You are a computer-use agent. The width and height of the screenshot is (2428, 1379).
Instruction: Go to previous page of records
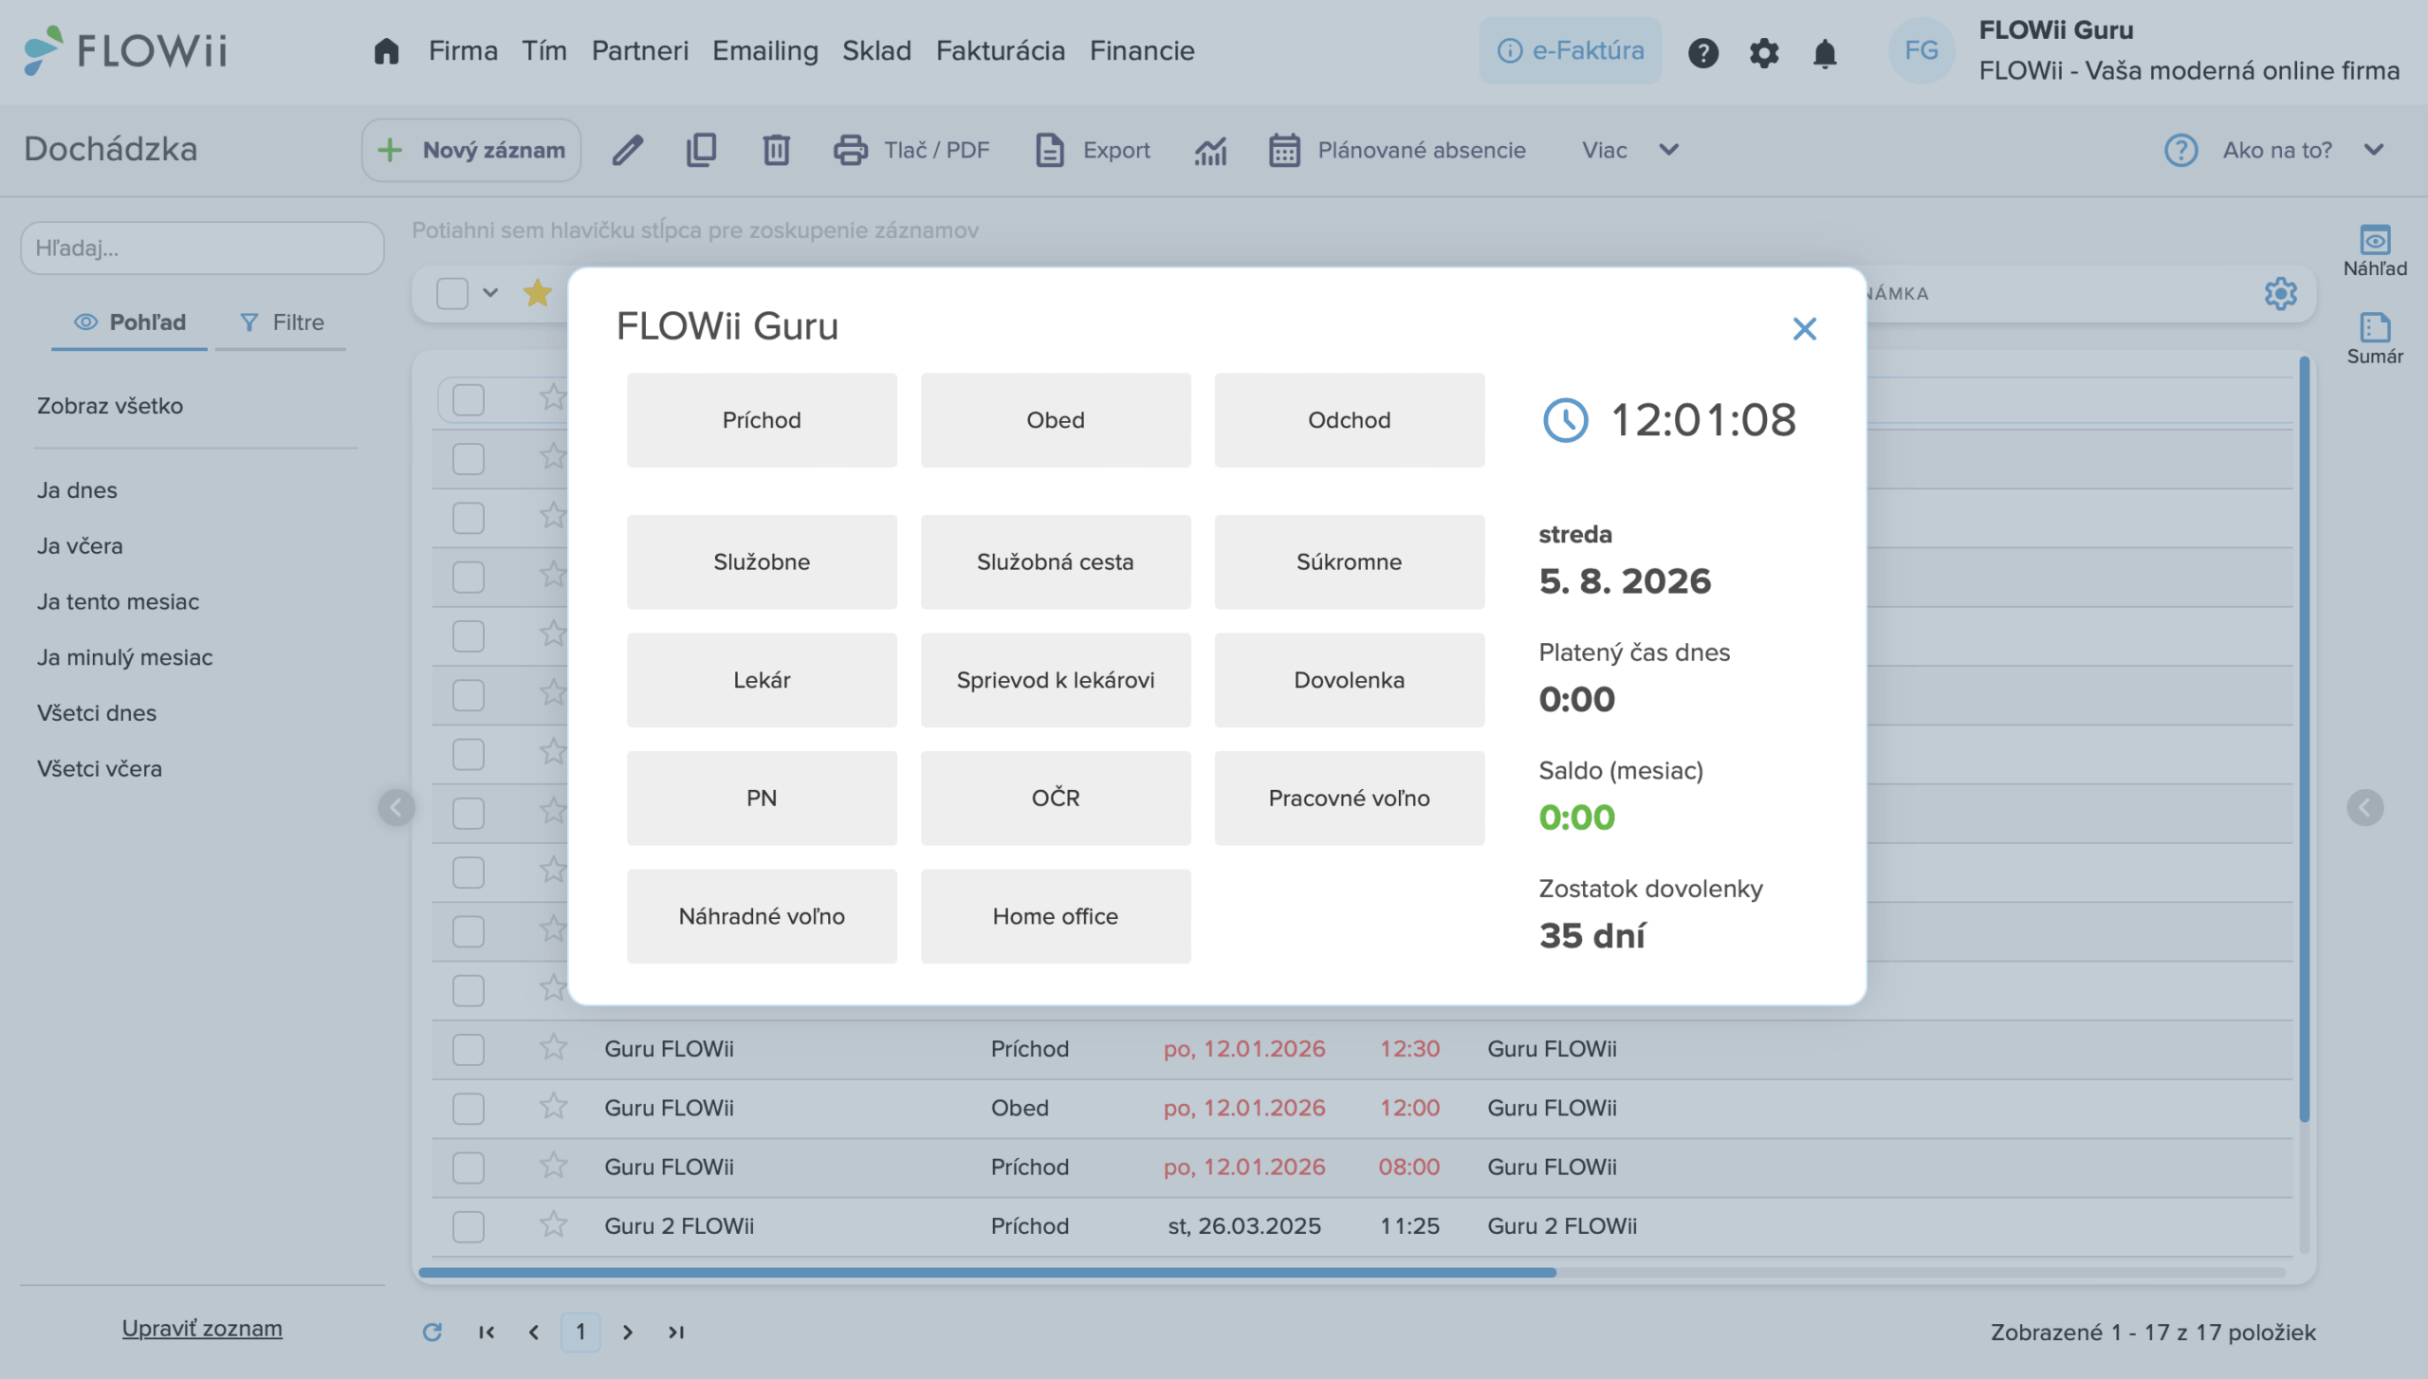coord(534,1332)
